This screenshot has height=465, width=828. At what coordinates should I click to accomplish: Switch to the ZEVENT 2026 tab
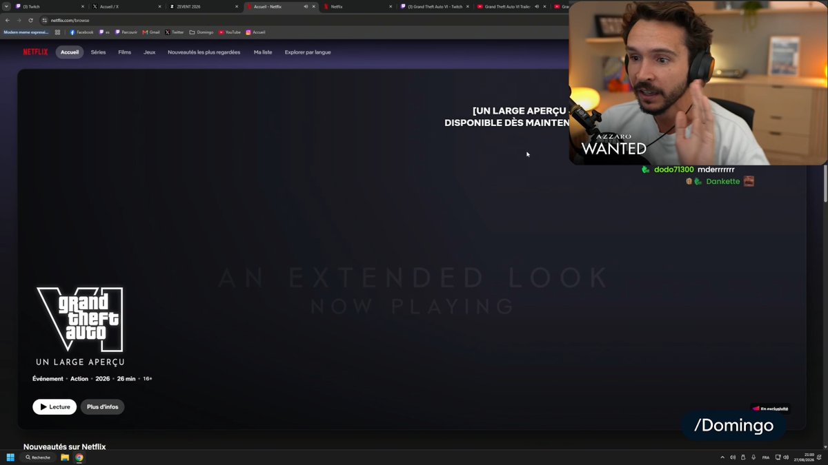[204, 6]
